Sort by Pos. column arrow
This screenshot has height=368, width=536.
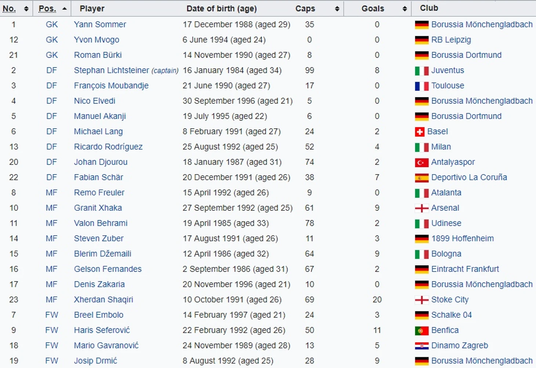[65, 8]
